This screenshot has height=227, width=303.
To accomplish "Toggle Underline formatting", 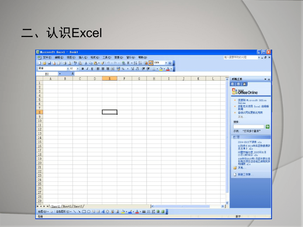I will tap(92, 69).
